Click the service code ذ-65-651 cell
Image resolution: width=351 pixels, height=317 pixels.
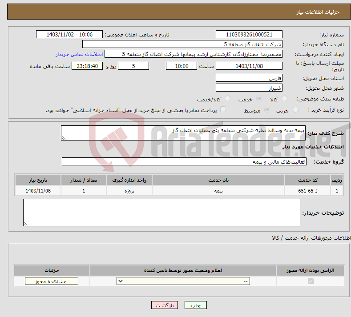pos(307,191)
